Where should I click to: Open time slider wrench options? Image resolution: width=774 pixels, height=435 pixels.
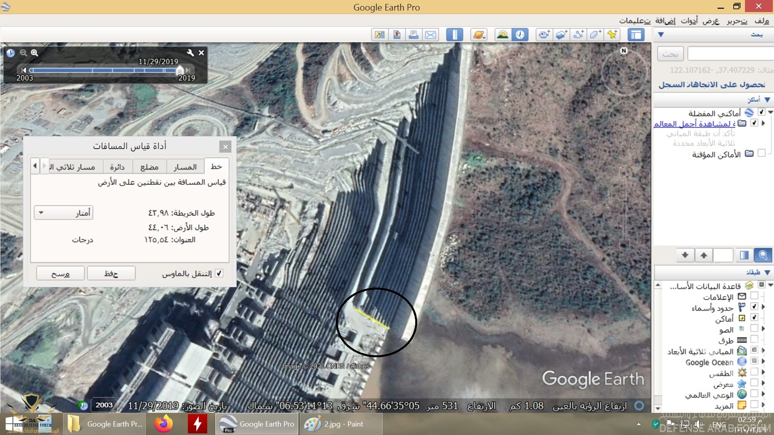(x=190, y=53)
